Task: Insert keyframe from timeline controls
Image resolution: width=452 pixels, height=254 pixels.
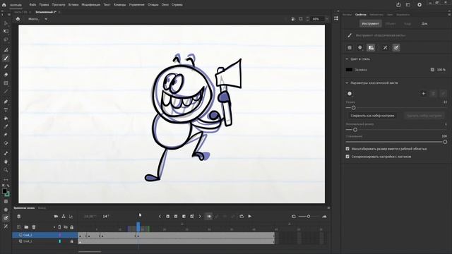Action: [x=168, y=217]
